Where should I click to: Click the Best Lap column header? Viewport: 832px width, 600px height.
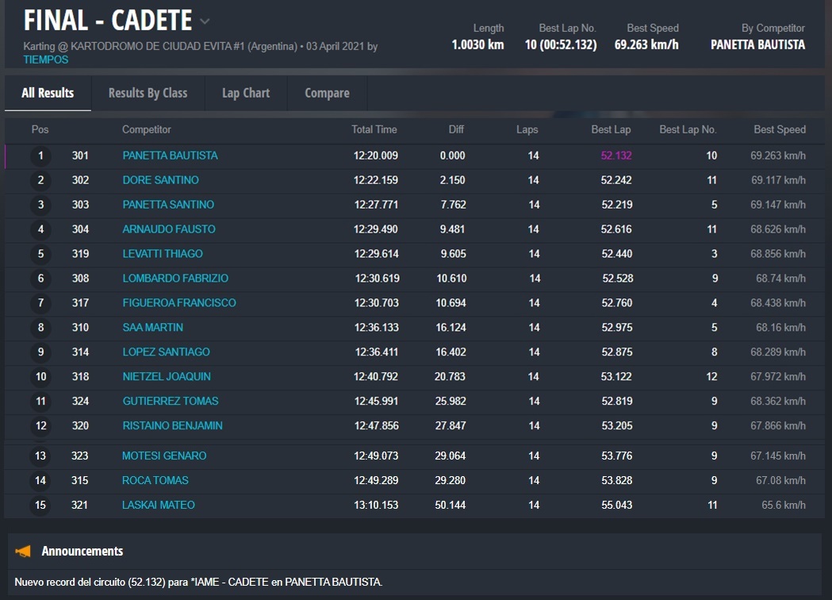(611, 129)
